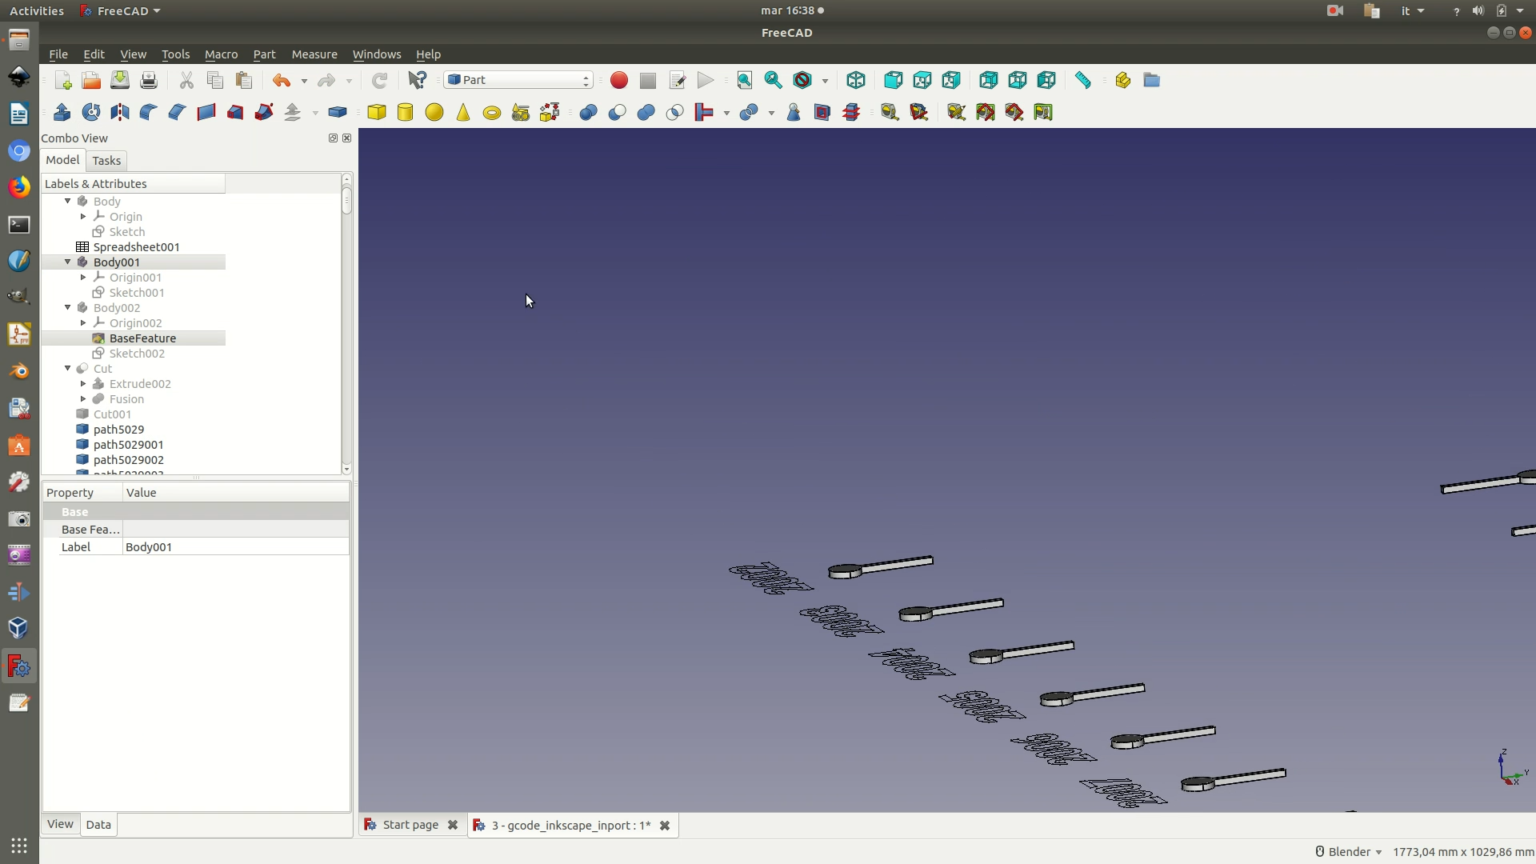Open the Undo history dropdown arrow

click(x=304, y=81)
